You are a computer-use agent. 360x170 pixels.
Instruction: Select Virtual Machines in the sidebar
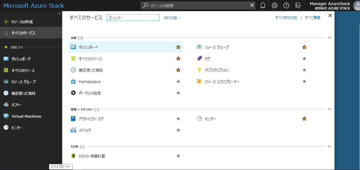(26, 116)
